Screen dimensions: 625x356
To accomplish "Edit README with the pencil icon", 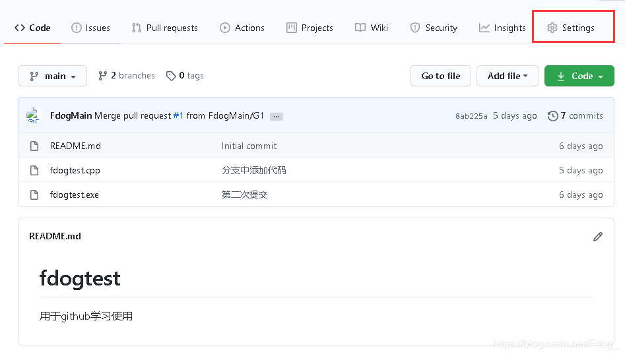I will pos(598,237).
